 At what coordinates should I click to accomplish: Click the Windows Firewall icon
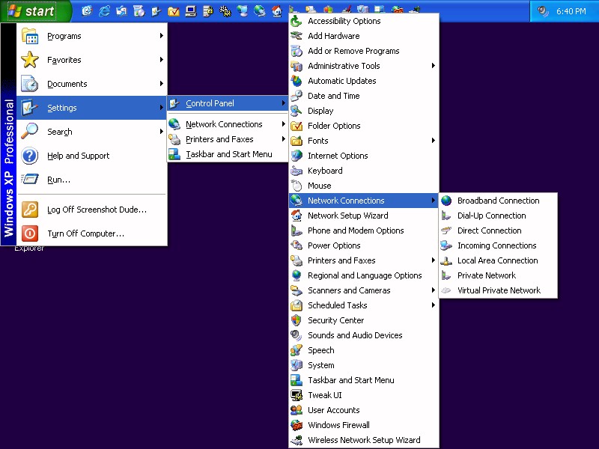click(x=297, y=425)
